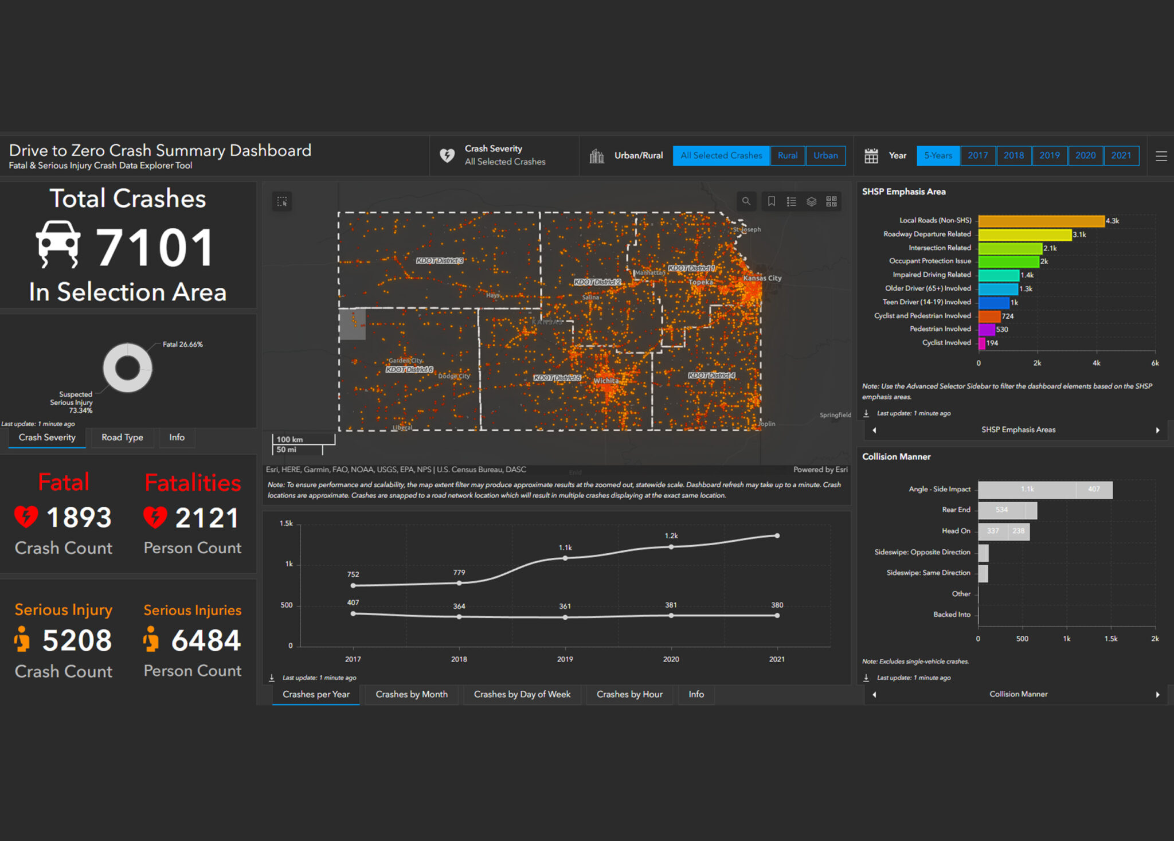Screen dimensions: 1174x841
Task: Click the Crash Severity heart icon in header
Action: tap(447, 155)
